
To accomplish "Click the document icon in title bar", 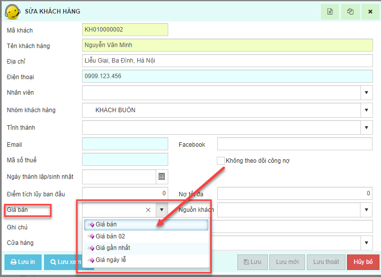I will tap(330, 12).
